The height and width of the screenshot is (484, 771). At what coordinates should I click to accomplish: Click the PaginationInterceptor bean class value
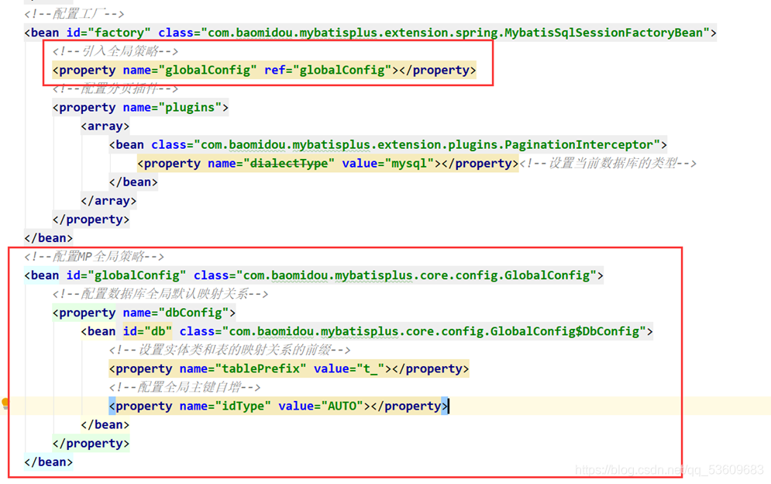click(x=427, y=145)
